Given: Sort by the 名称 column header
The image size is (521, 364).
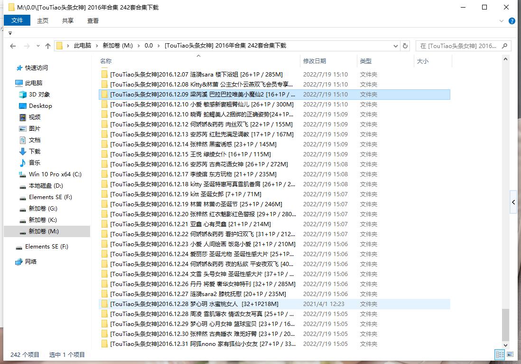Looking at the screenshot, I should click(106, 61).
